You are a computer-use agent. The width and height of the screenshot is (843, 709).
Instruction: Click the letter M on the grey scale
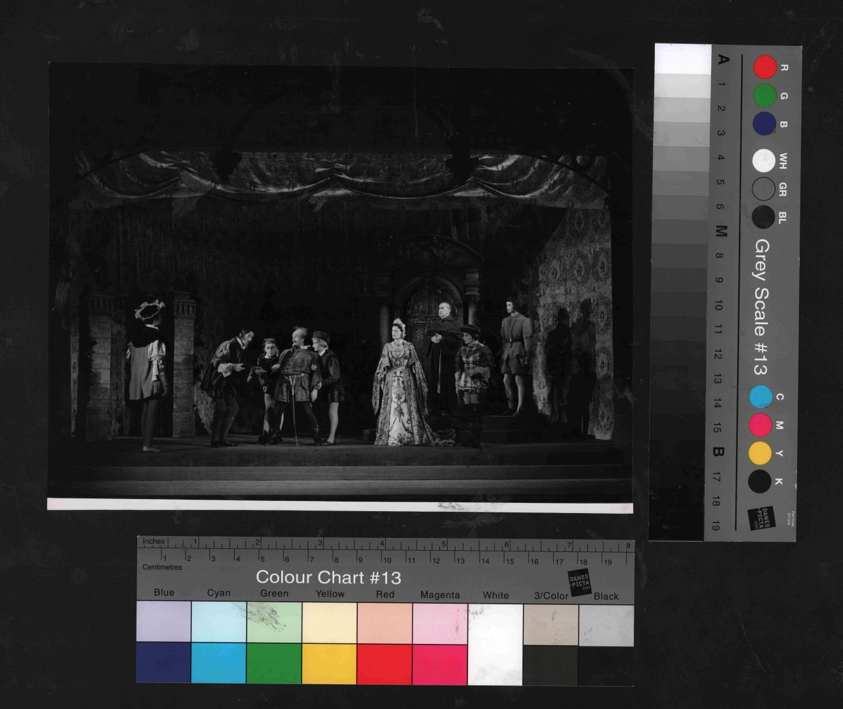point(721,231)
